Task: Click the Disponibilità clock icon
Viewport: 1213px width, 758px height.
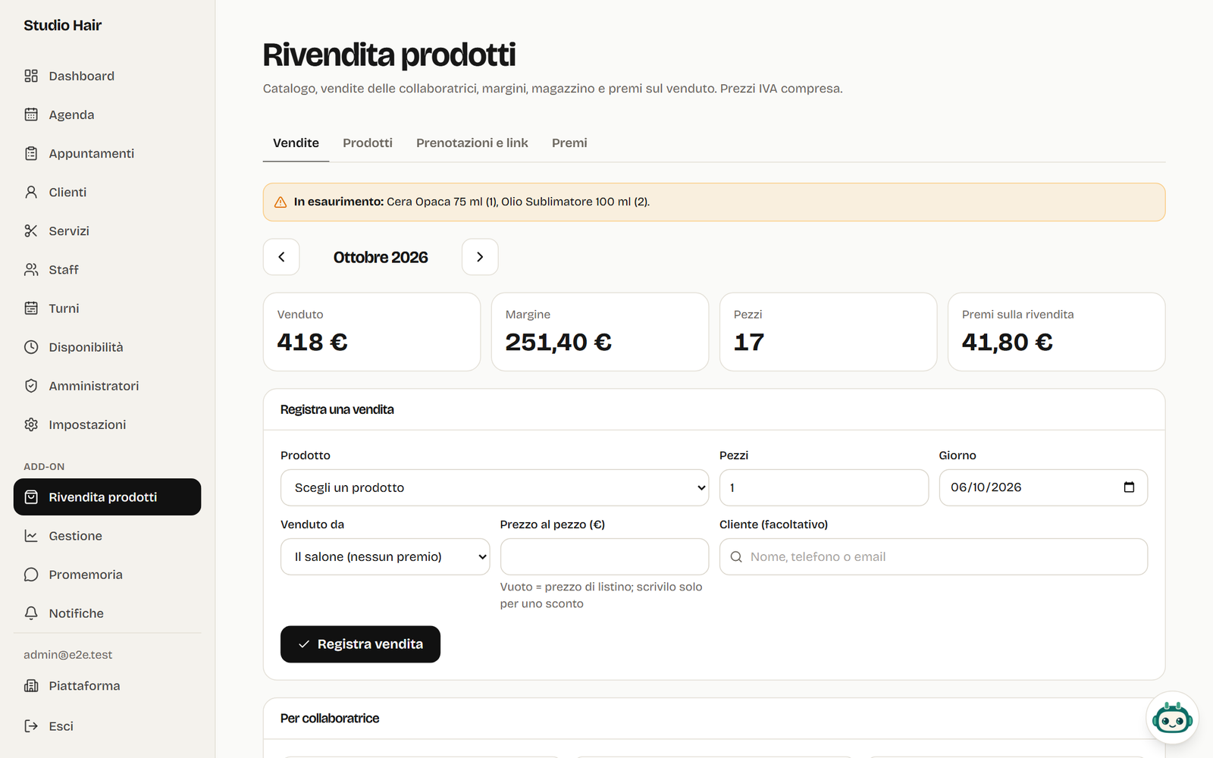Action: [x=31, y=347]
